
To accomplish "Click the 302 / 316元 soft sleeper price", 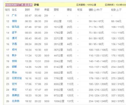I will (x=118, y=84).
